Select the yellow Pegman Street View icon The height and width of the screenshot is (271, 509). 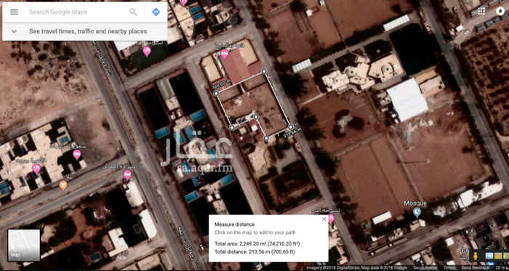(476, 256)
